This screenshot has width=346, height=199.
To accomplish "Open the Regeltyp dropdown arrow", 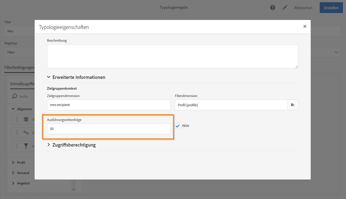I will pyautogui.click(x=336, y=52).
